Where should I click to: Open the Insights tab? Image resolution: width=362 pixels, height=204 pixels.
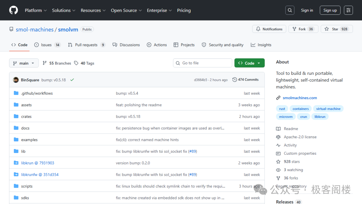[x=261, y=45]
